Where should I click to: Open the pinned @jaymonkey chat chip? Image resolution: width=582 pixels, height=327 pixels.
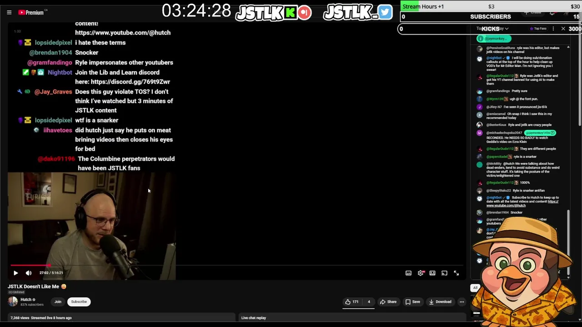pyautogui.click(x=494, y=39)
